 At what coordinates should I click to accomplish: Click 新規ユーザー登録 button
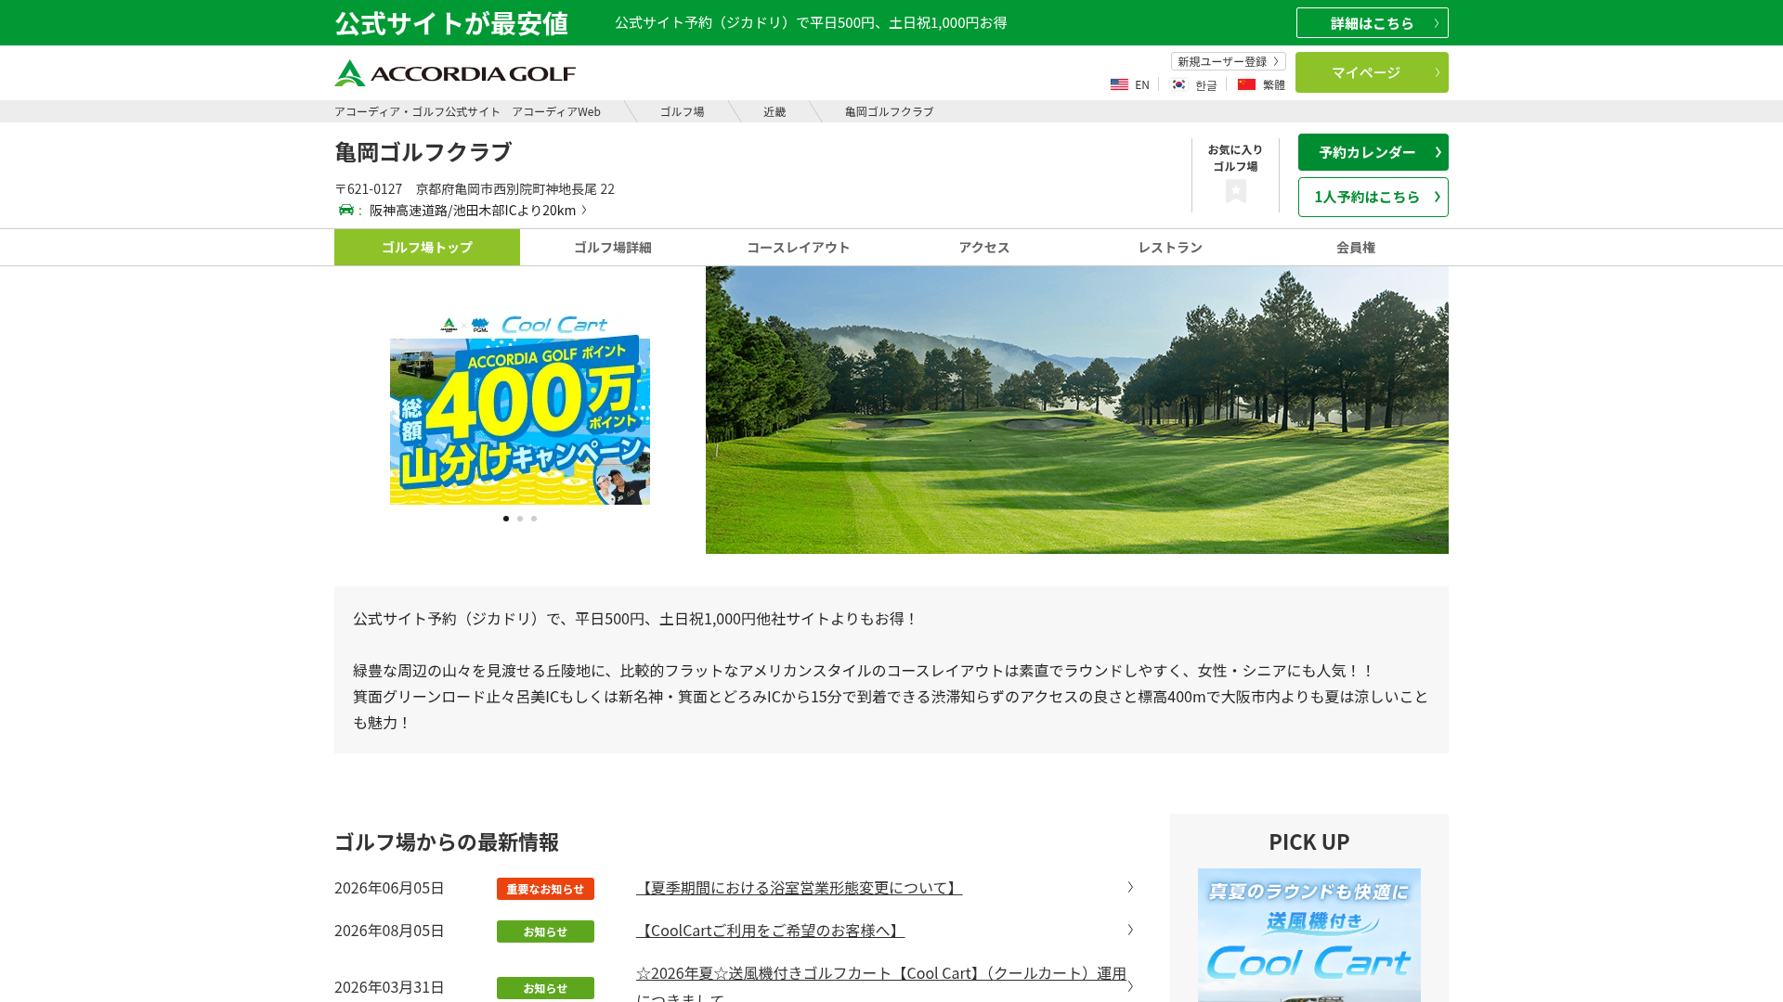pyautogui.click(x=1228, y=61)
